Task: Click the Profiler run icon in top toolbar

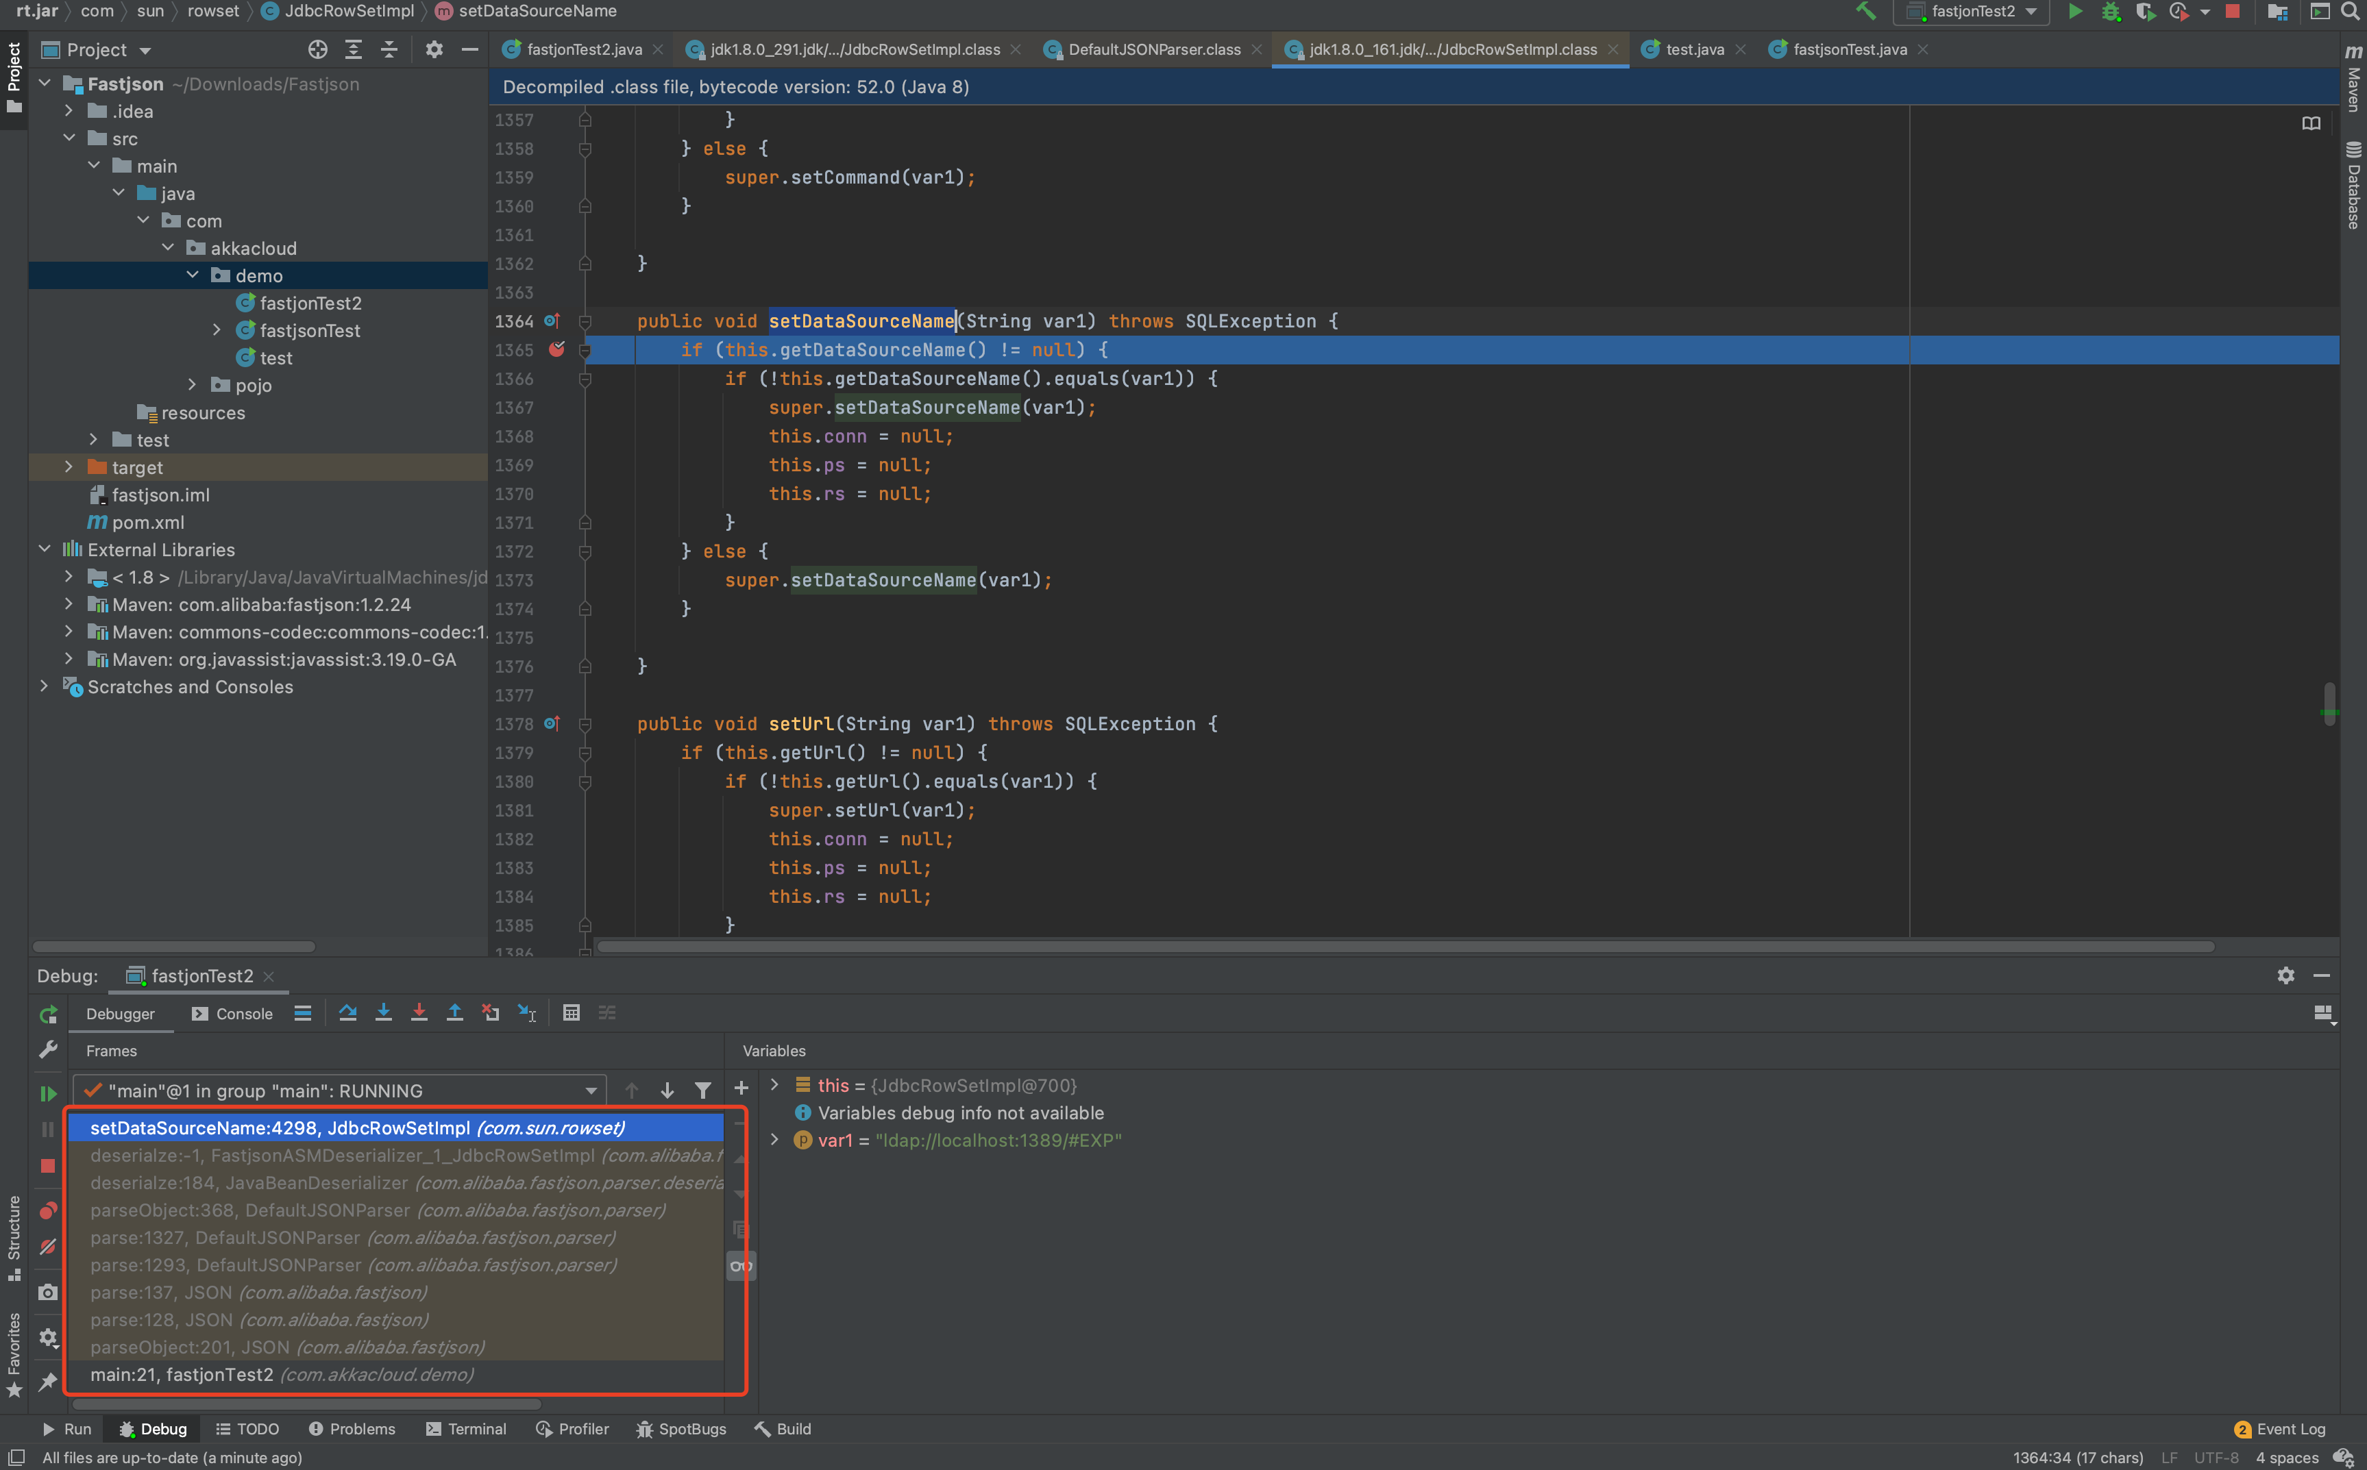Action: [x=2179, y=12]
